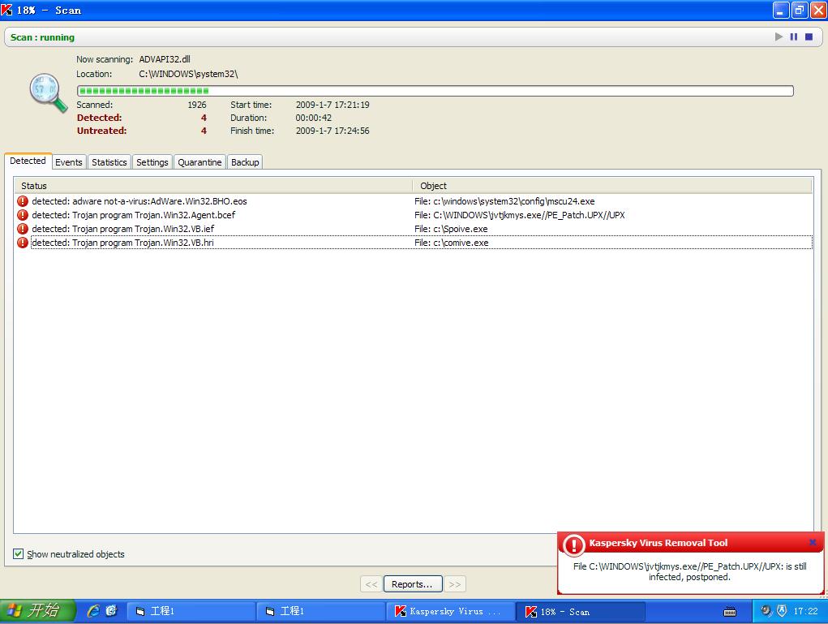
Task: Open the Windows Start button
Action: point(37,611)
